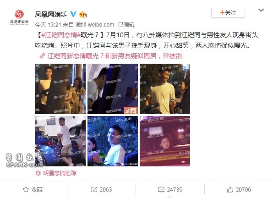This screenshot has width=273, height=198.
Task: Click the blue verified V badge
Action: (x=73, y=14)
